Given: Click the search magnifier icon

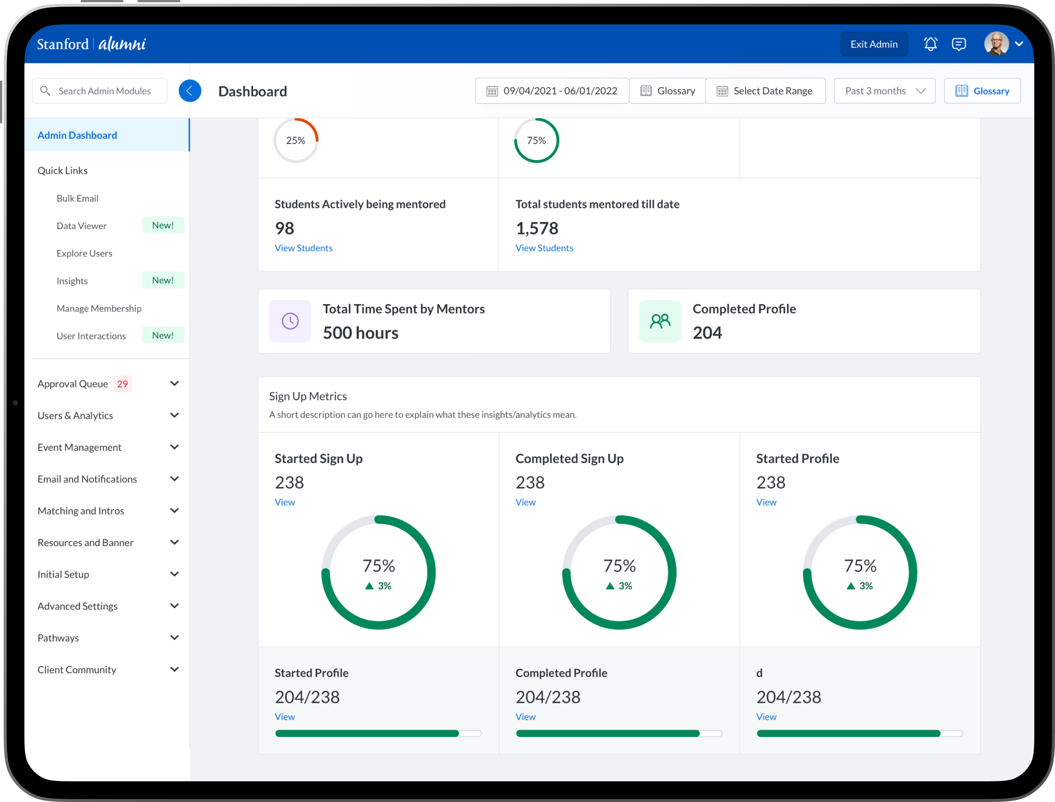Looking at the screenshot, I should coord(45,91).
